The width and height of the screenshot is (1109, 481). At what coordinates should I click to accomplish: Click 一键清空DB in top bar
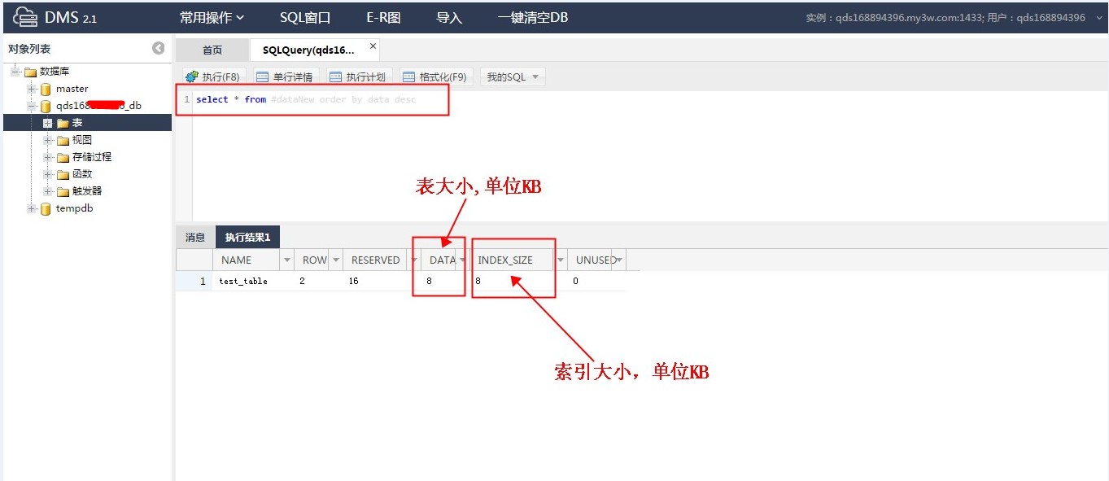click(533, 17)
